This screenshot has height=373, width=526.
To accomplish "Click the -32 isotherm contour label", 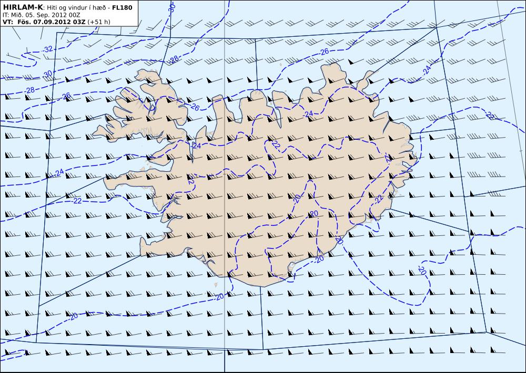I will coord(48,49).
